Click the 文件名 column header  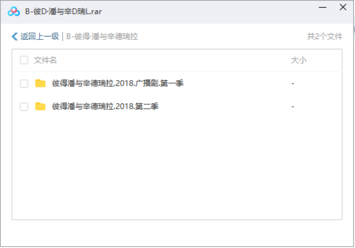pos(45,60)
